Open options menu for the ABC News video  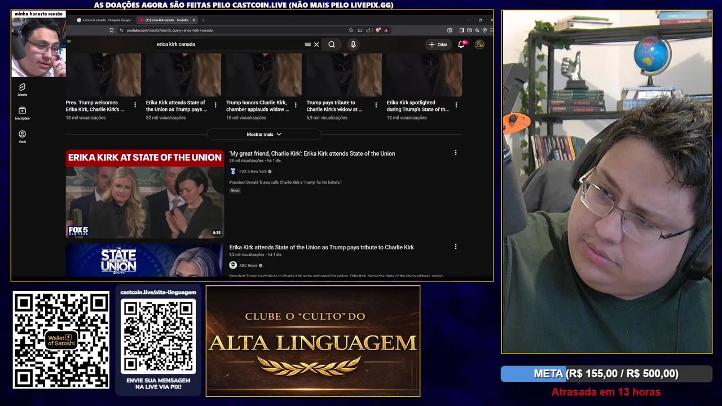click(x=456, y=246)
